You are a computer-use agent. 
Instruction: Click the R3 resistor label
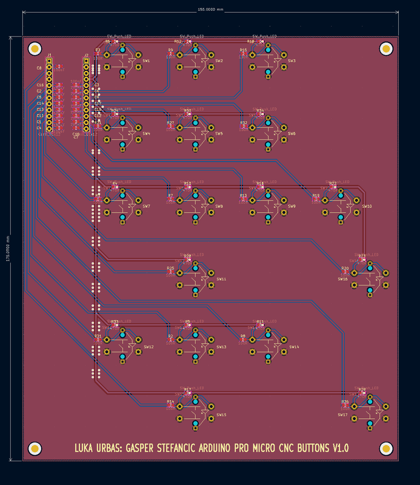click(x=98, y=50)
